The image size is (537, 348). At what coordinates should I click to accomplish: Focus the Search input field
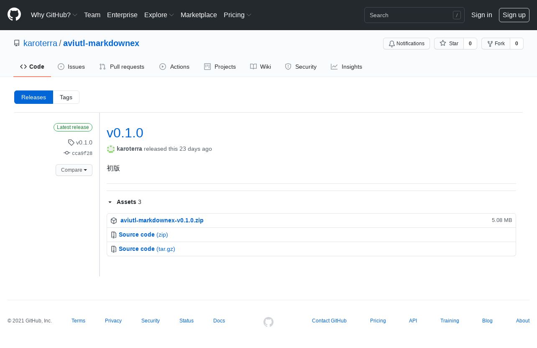pyautogui.click(x=414, y=15)
